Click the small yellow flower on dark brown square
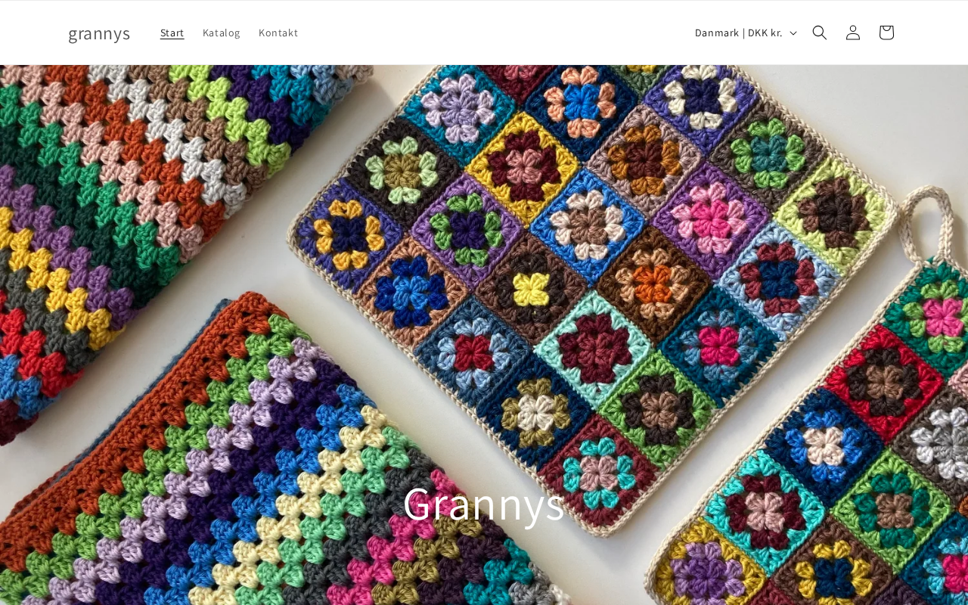968x605 pixels. pos(532,290)
